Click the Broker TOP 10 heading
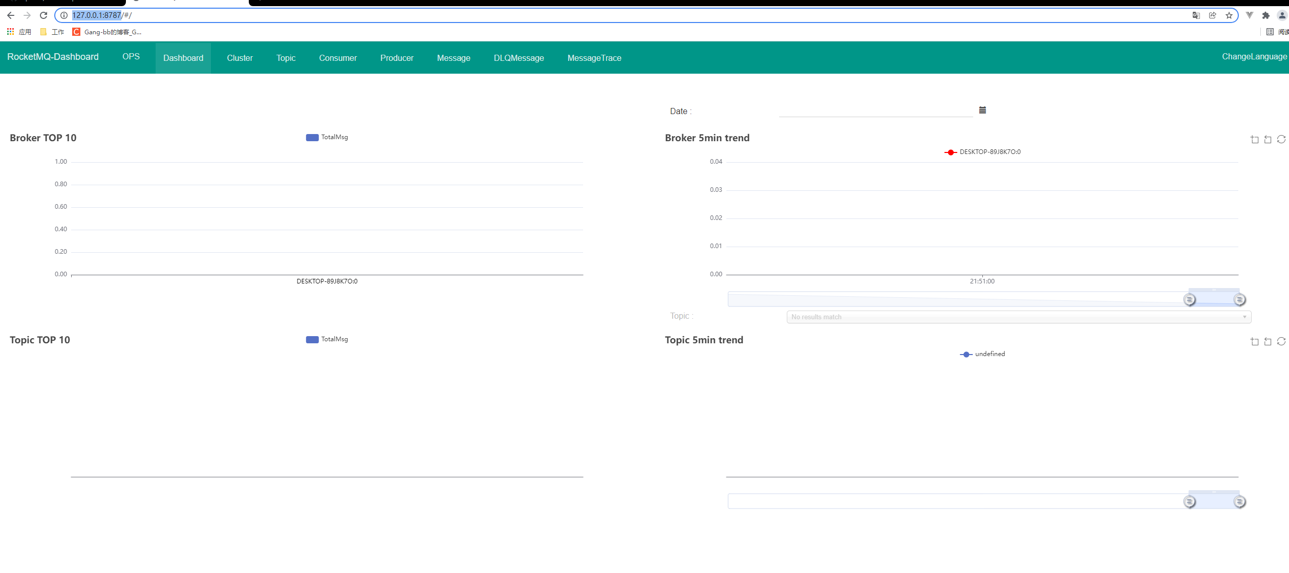1289x573 pixels. pos(43,138)
